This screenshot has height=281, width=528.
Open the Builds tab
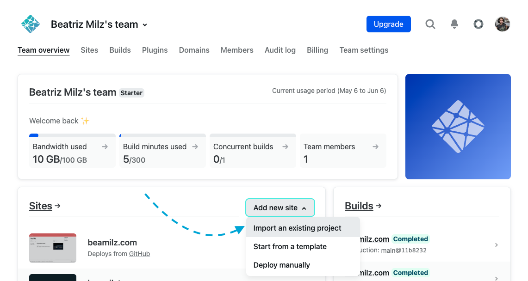pos(120,50)
